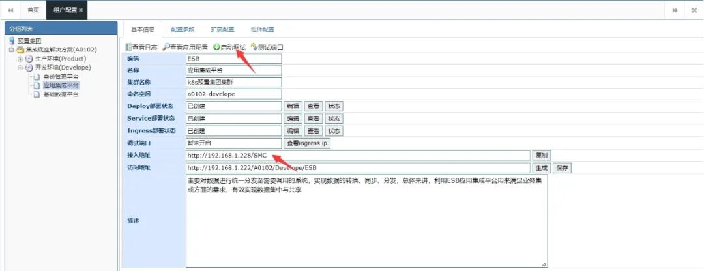
Task: Click the 生成 button beside 访问地址
Action: (542, 168)
